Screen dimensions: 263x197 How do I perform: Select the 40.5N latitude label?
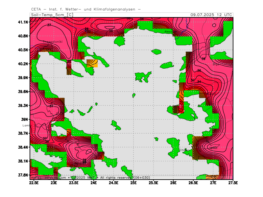coord(23,50)
